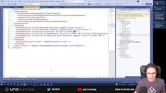Viewport: 166px width, 93px height.
Task: Click the Save All toolbar icon
Action: point(15,4)
